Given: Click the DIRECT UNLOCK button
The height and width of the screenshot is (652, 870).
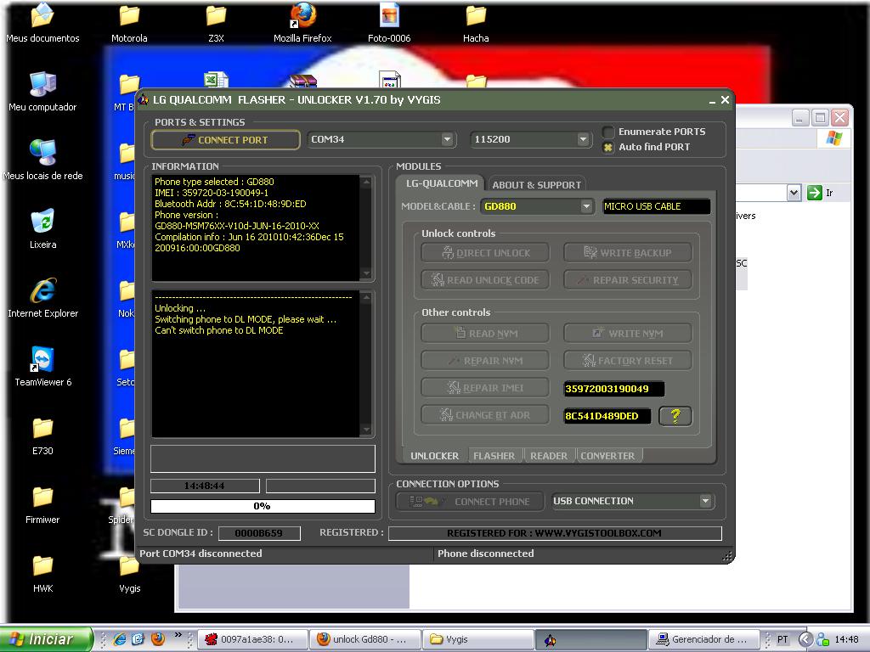Looking at the screenshot, I should [485, 253].
